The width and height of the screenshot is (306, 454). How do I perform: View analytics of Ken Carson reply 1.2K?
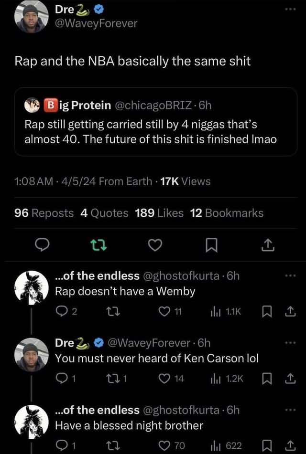click(x=227, y=379)
